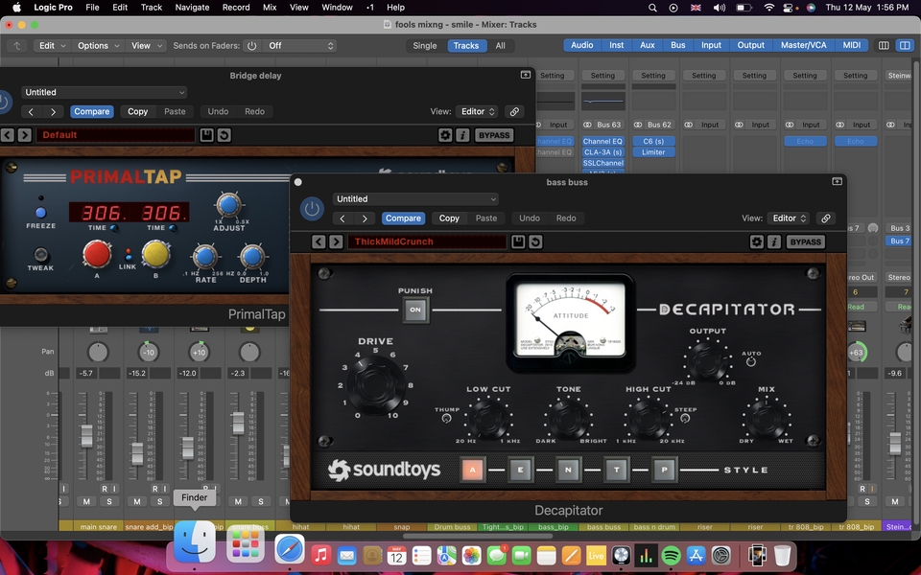This screenshot has width=921, height=575.
Task: Select Decapitator style E
Action: click(520, 470)
